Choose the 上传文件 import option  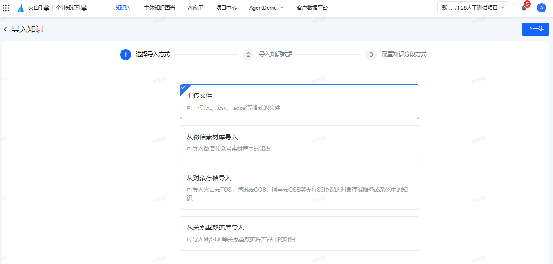click(x=300, y=101)
